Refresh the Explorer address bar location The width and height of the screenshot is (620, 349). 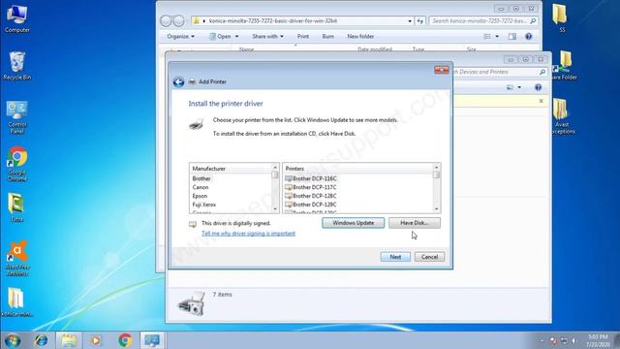tap(419, 21)
